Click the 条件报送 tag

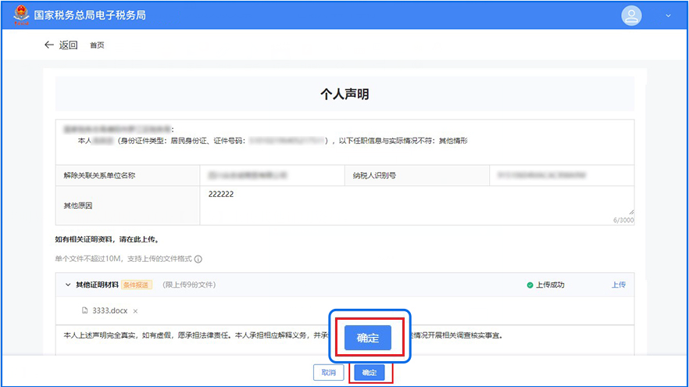(137, 285)
